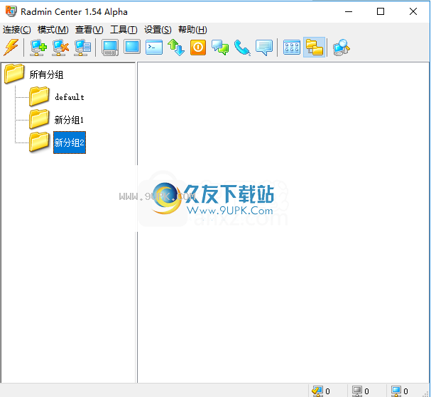Select the 新分组1 group
The image size is (431, 397).
coord(69,120)
